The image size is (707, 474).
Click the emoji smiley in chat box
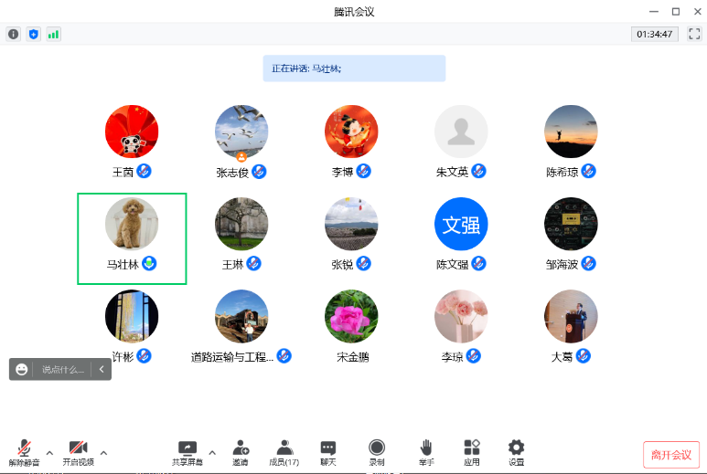pos(22,369)
